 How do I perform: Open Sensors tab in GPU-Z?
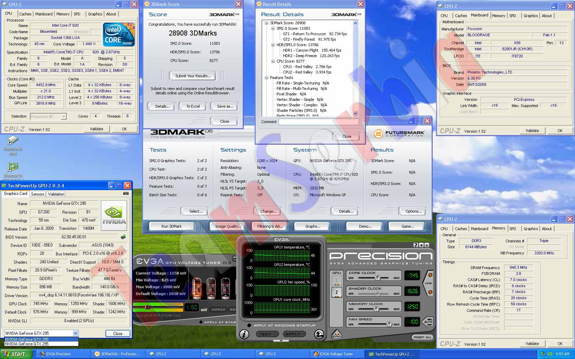pyautogui.click(x=38, y=194)
